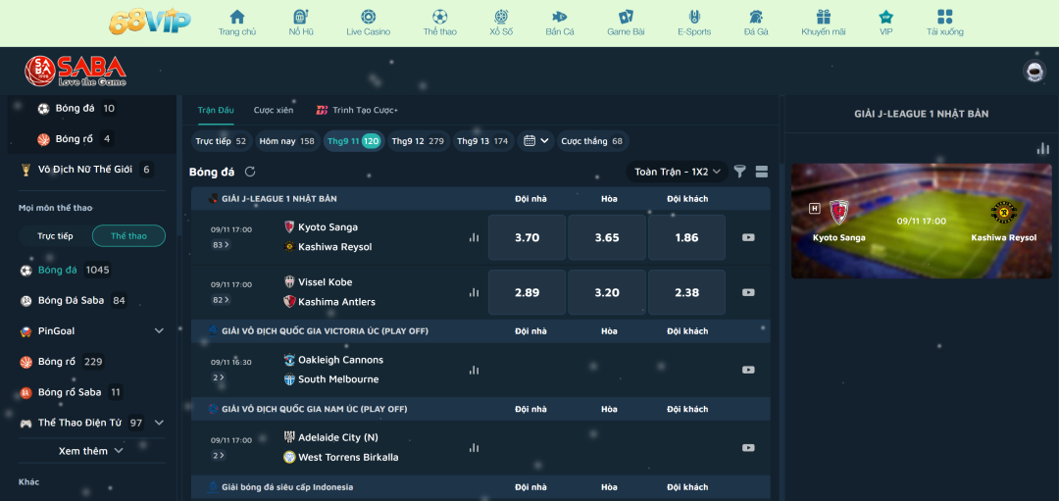
Task: Show stats for Adelaide City match row
Action: 475,448
